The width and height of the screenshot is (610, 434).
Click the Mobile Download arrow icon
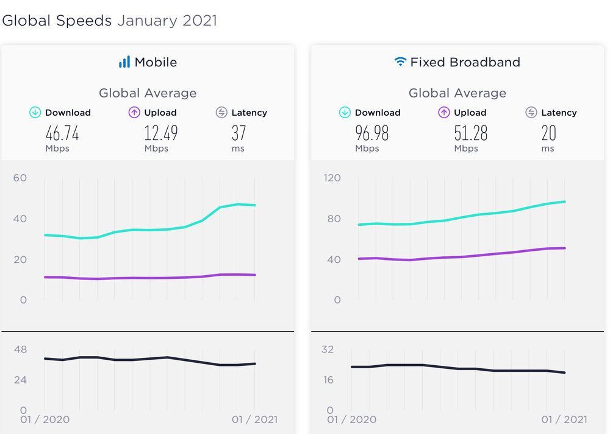[35, 113]
